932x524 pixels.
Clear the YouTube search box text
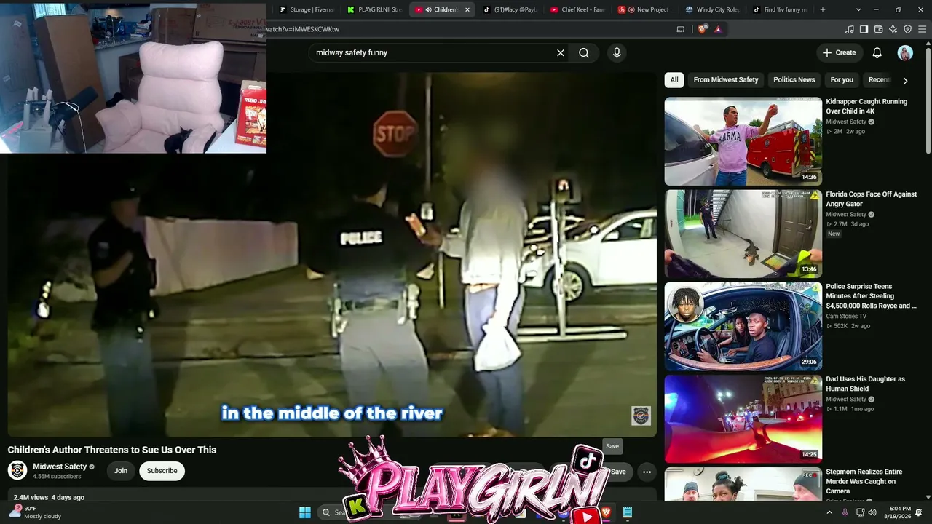click(561, 53)
